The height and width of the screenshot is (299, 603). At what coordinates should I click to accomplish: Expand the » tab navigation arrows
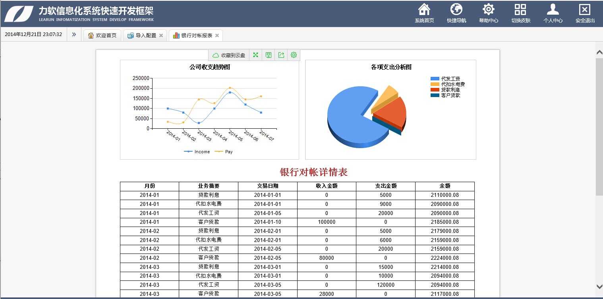(x=74, y=34)
